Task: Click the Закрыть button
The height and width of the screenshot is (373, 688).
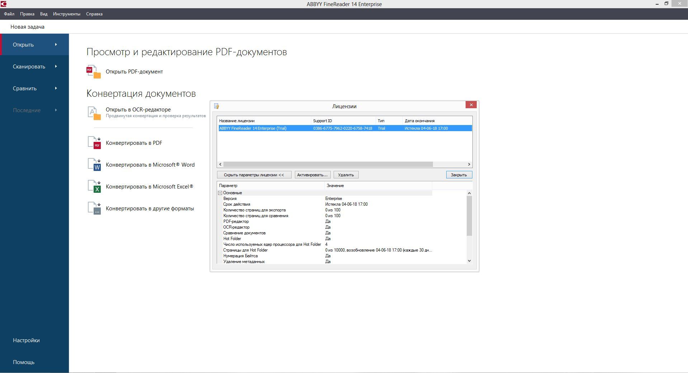Action: (459, 175)
